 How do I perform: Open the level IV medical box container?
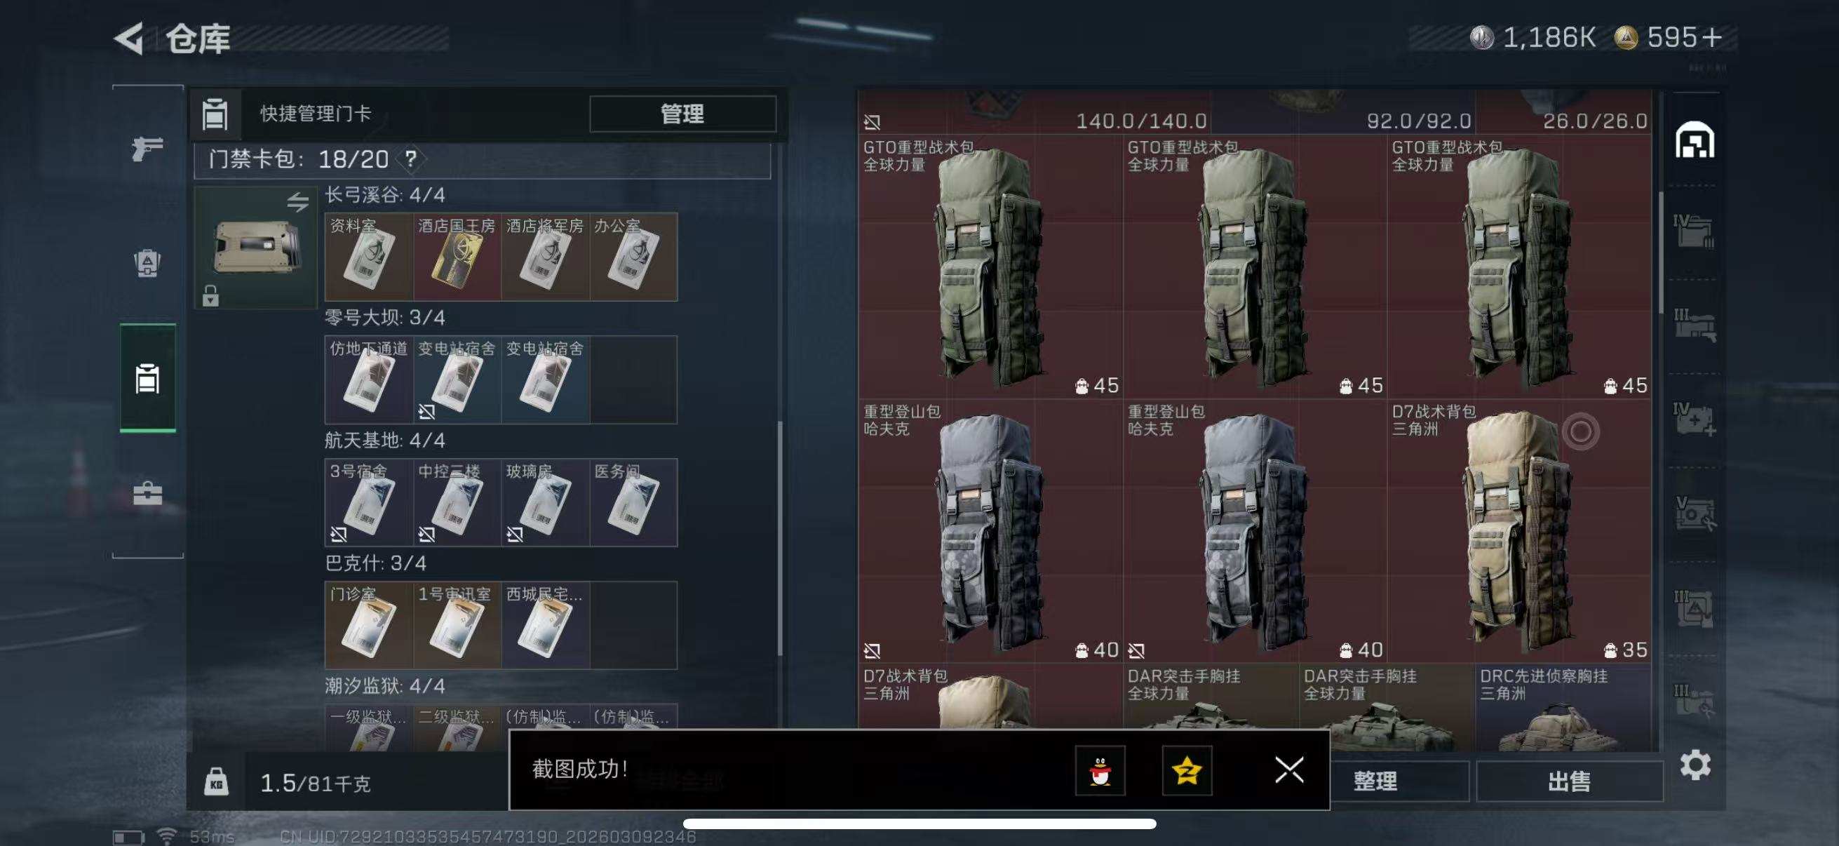coord(1694,419)
